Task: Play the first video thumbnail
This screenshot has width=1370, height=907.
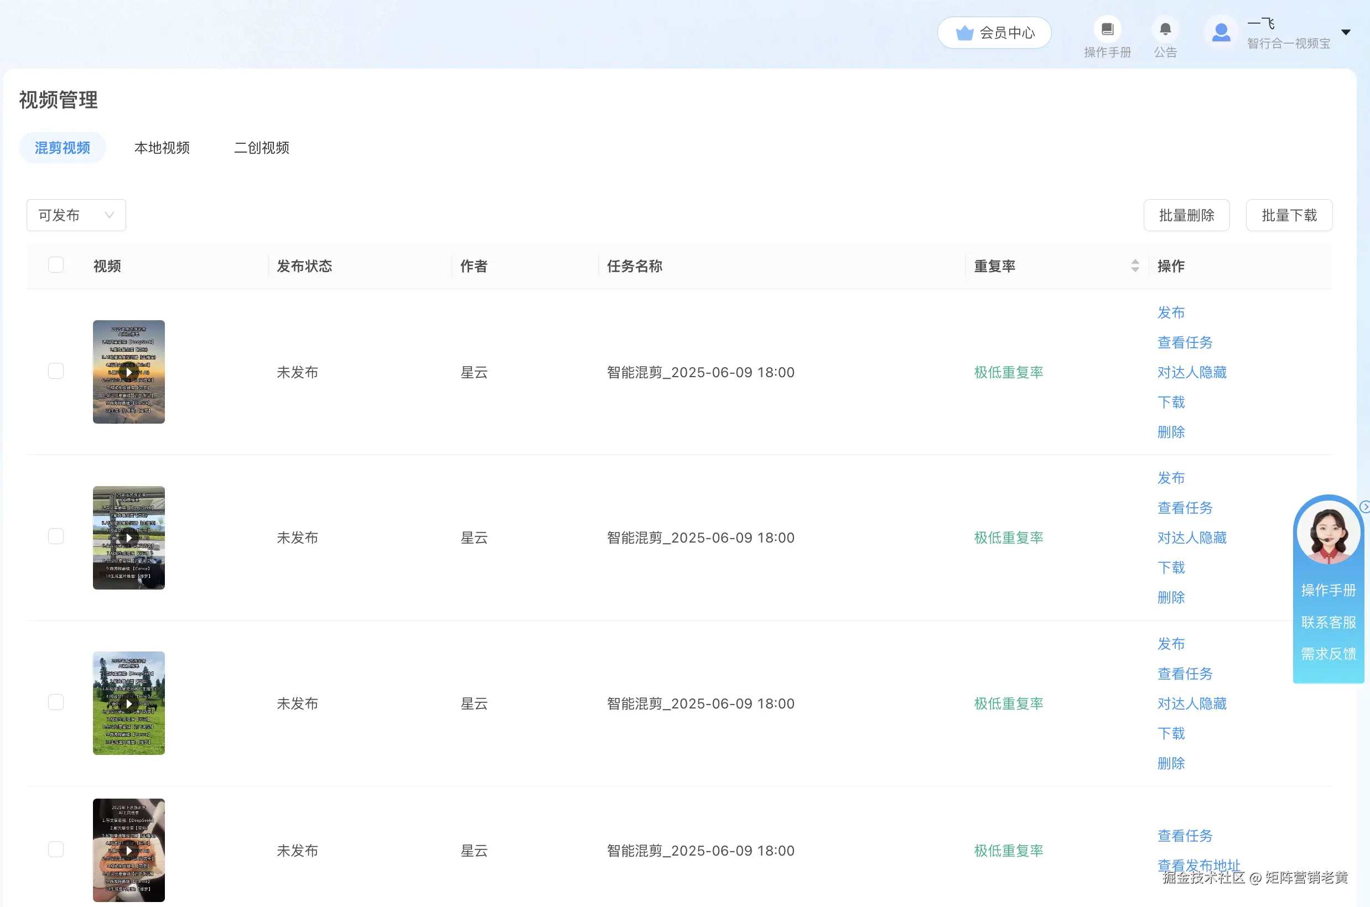Action: [x=128, y=372]
